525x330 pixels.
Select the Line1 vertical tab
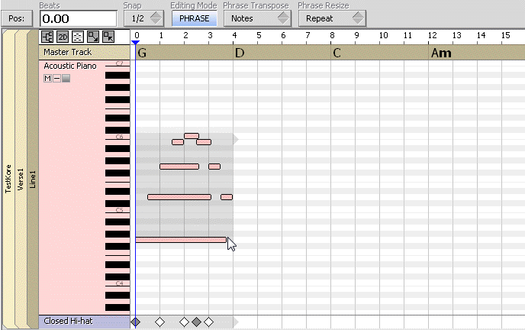click(33, 180)
